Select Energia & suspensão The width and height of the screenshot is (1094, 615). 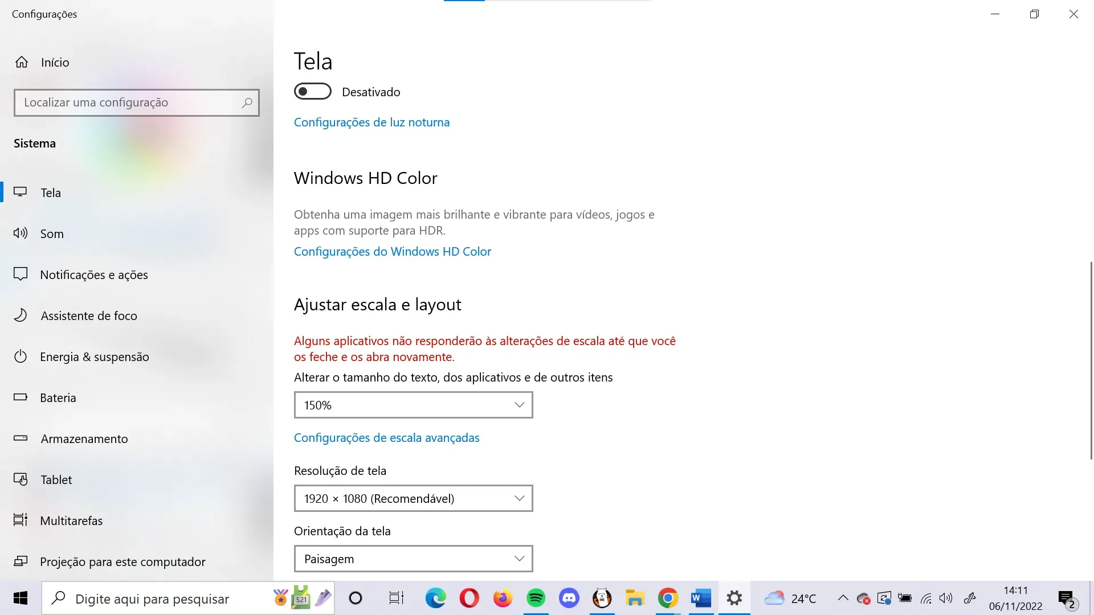[x=137, y=356]
